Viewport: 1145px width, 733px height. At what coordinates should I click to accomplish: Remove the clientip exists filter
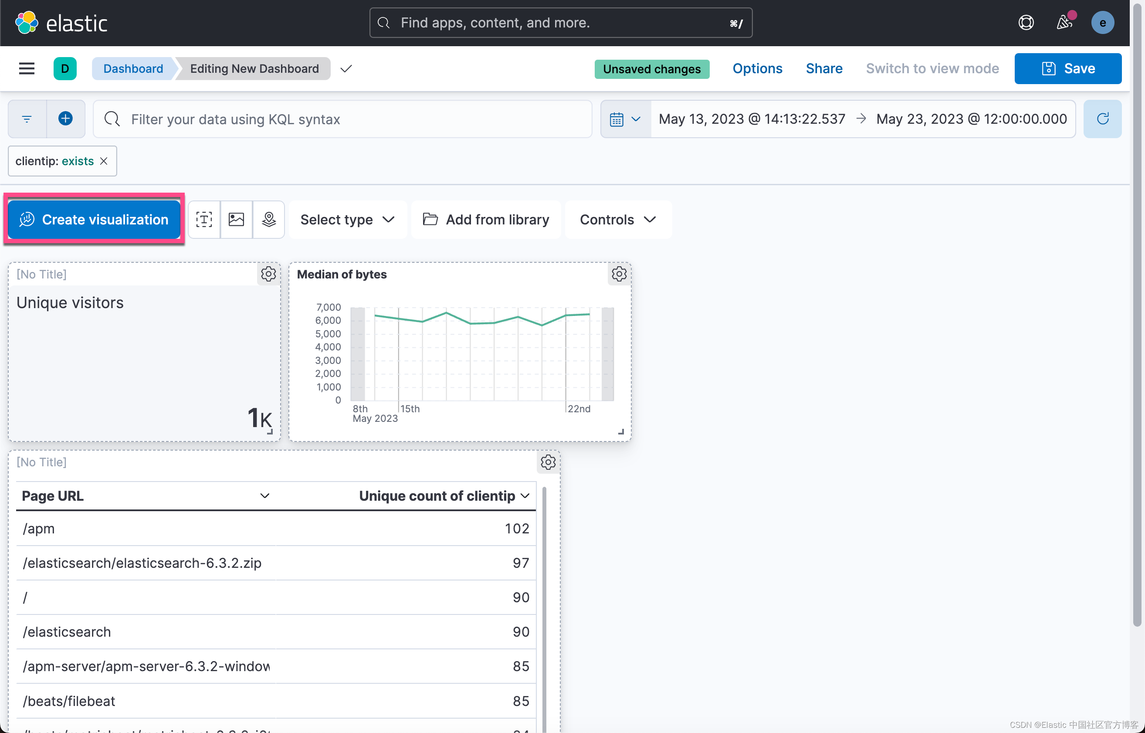click(x=104, y=161)
